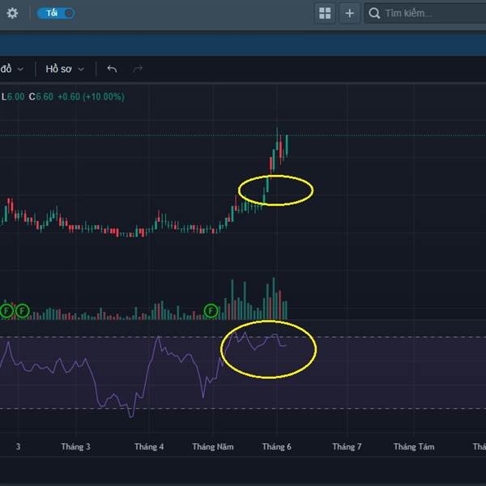Click the close value C6.60

[41, 96]
